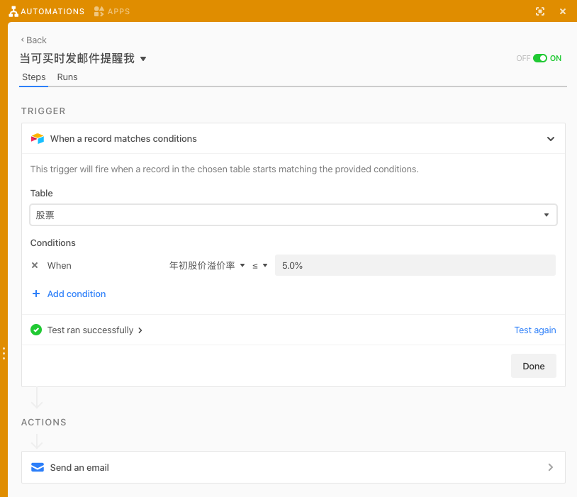Select the Steps tab
Screen dimensions: 577x497
33,77
